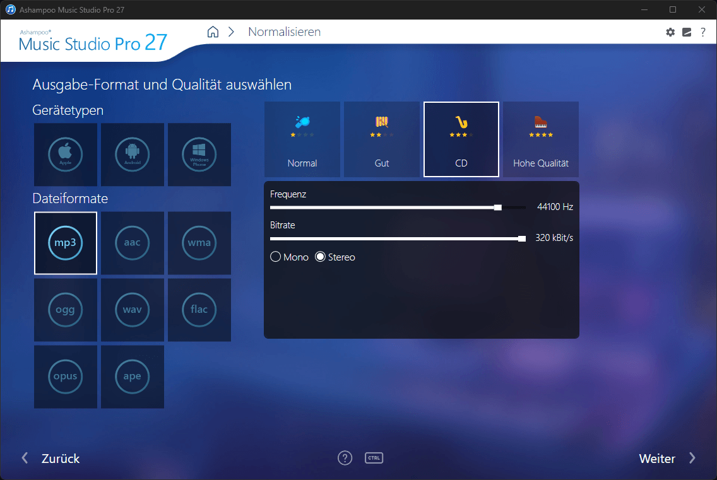The width and height of the screenshot is (717, 480).
Task: Select the Normal quality preset
Action: pos(302,139)
